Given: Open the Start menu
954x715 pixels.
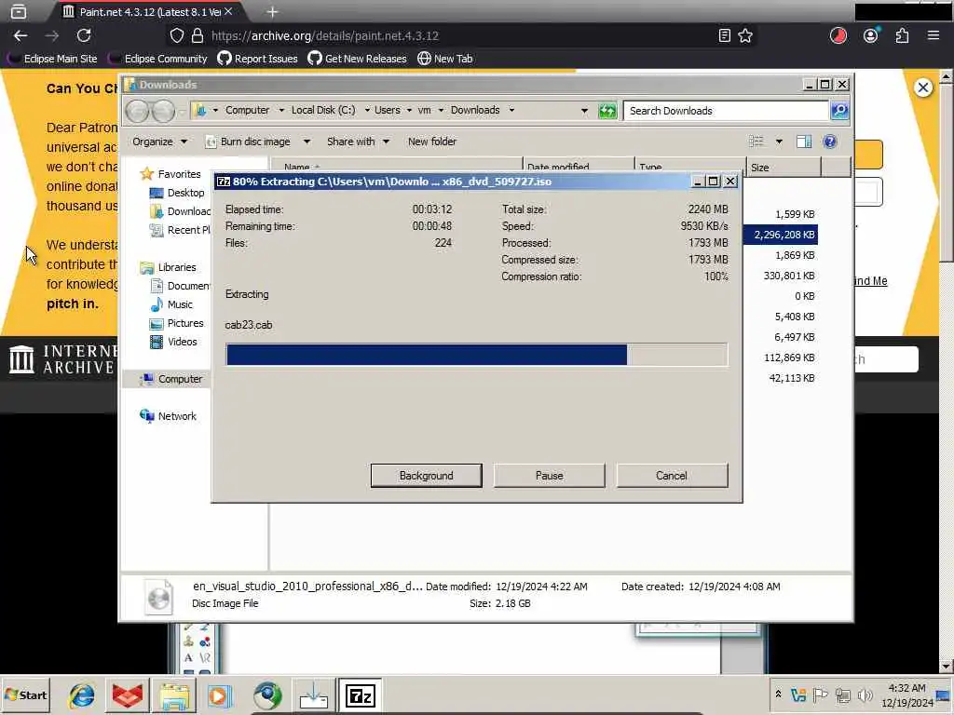Looking at the screenshot, I should click(x=25, y=695).
